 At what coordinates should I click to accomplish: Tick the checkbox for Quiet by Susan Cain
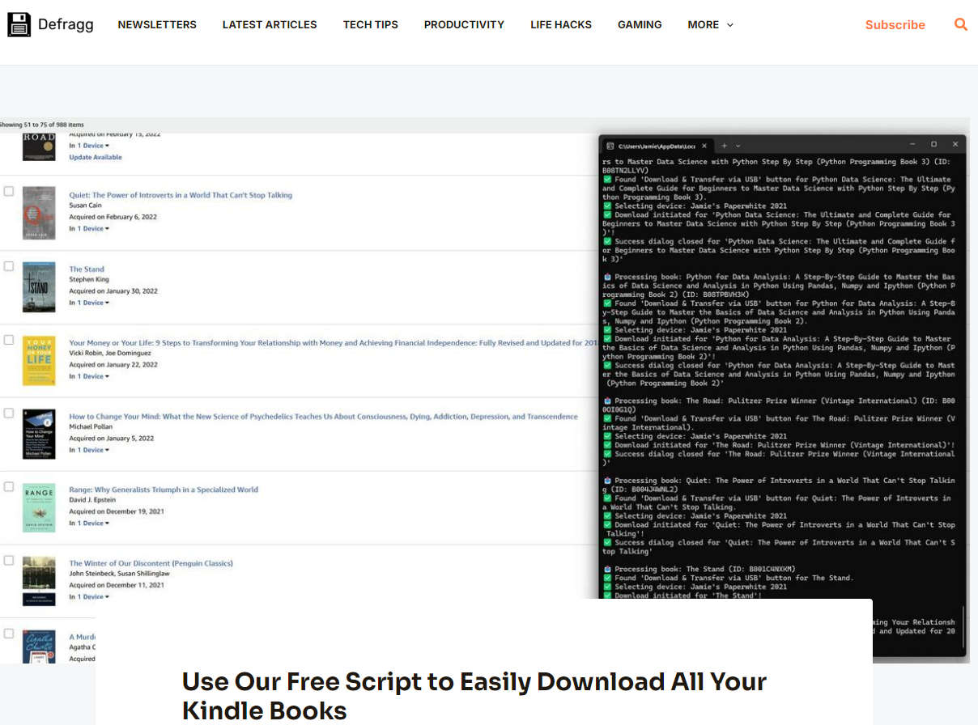tap(9, 192)
